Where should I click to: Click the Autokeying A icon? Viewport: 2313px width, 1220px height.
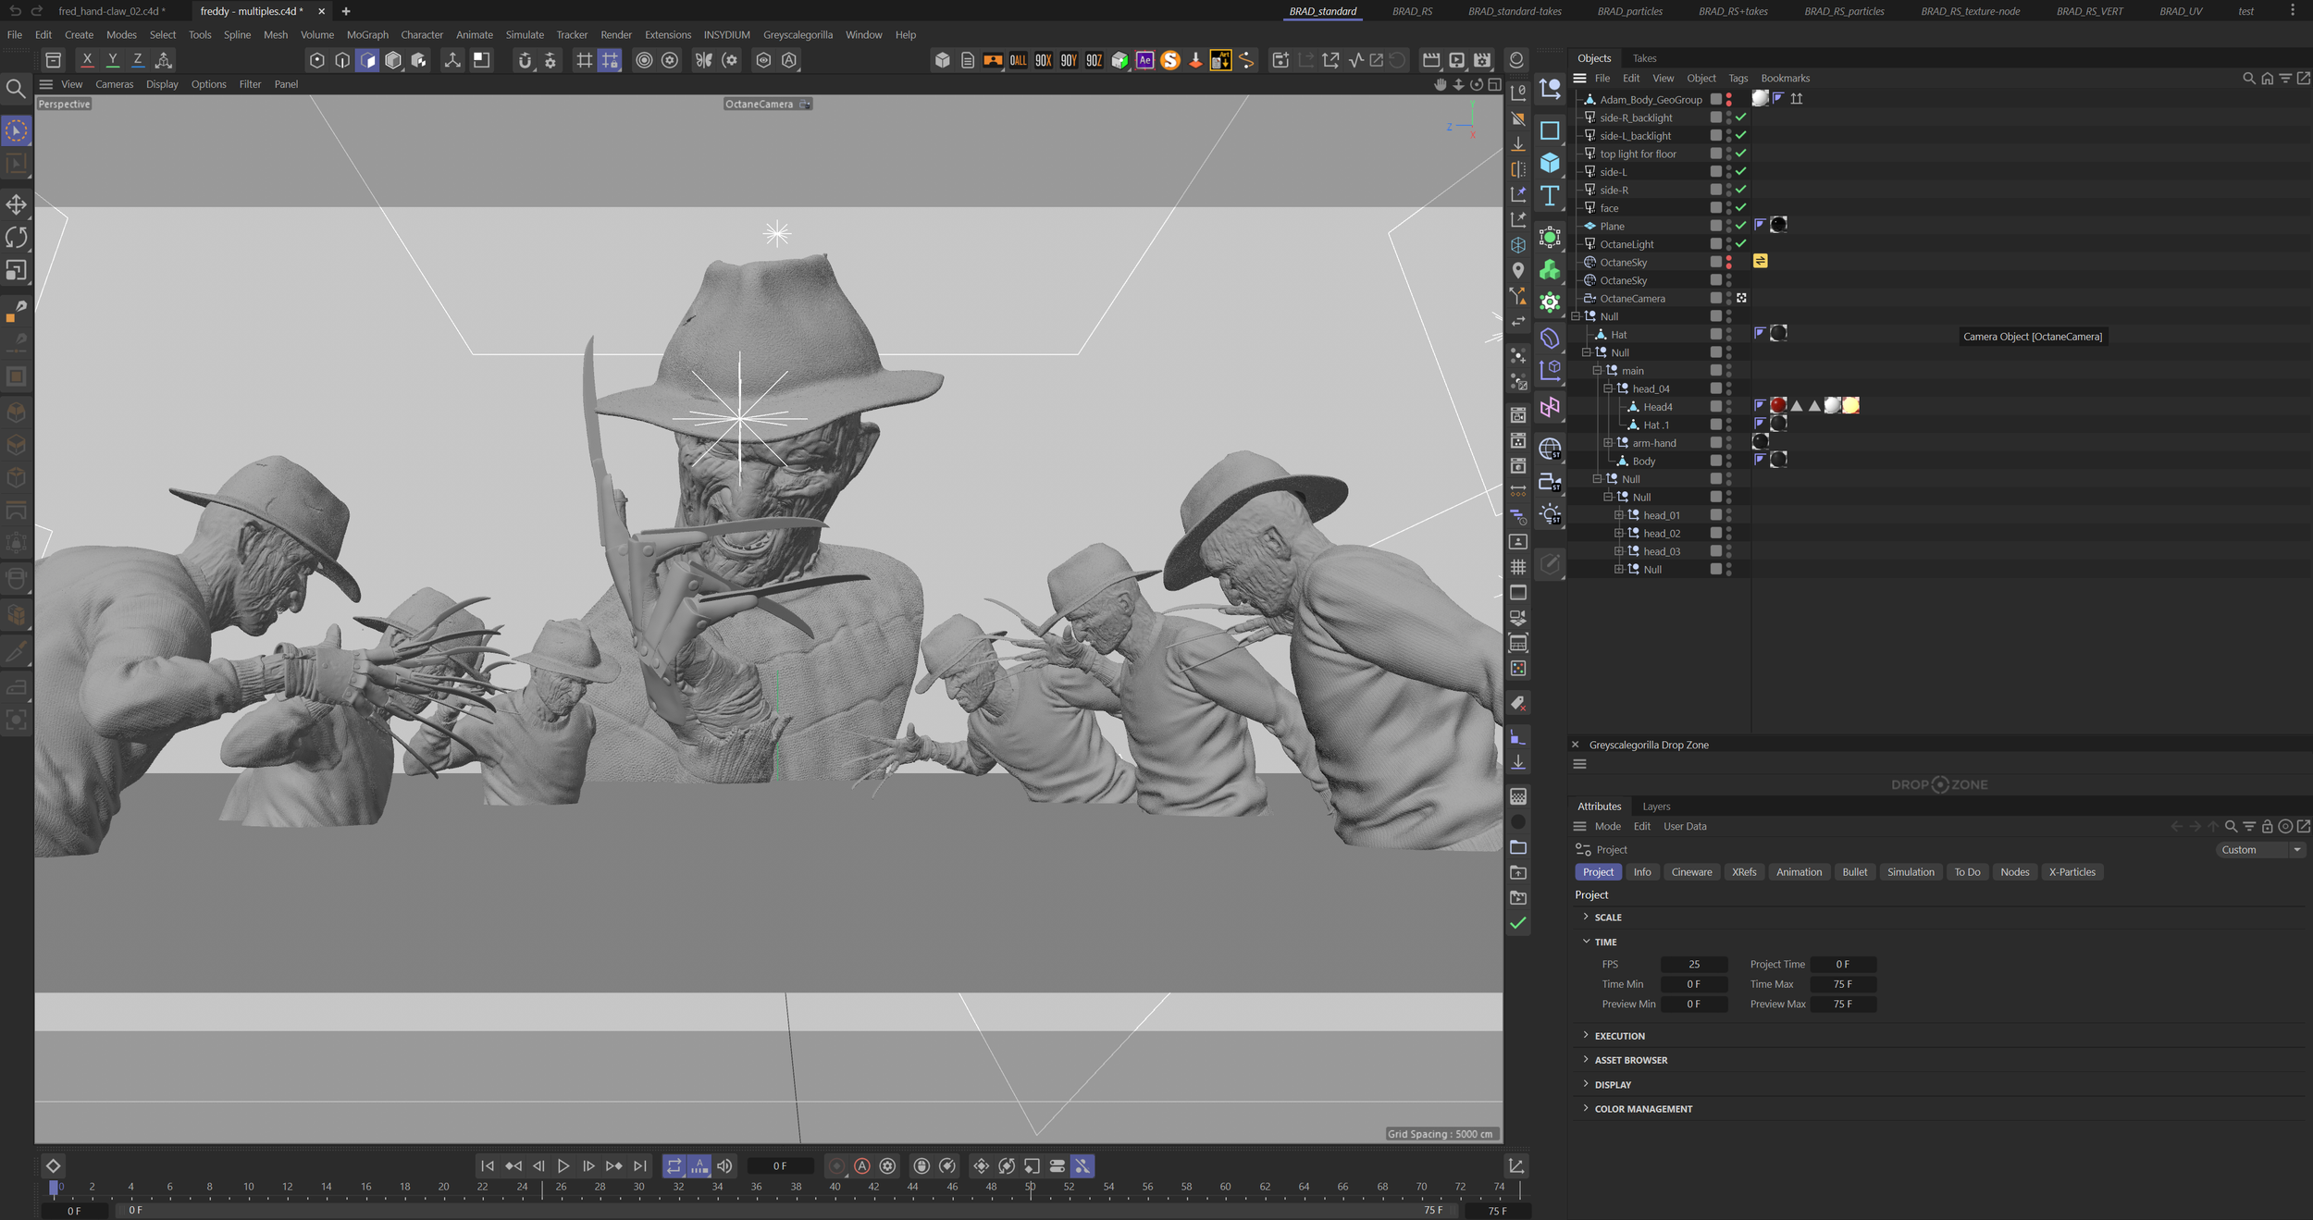(x=862, y=1166)
